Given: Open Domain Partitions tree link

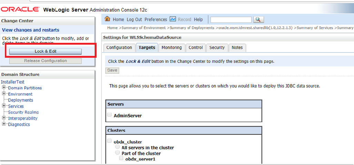Looking at the screenshot, I should tap(25, 88).
